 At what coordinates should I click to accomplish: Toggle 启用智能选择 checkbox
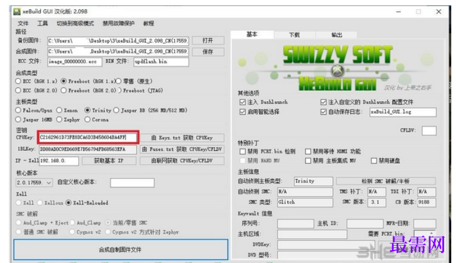[x=243, y=112]
